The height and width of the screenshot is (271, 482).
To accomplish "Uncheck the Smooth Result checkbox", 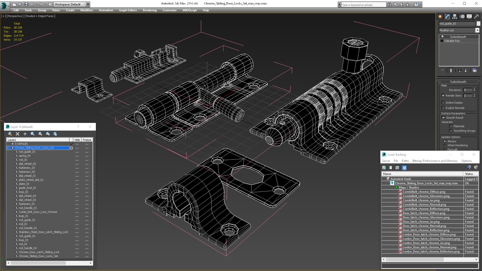I will [x=443, y=117].
